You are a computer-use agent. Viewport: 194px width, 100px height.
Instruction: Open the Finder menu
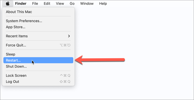21,4
